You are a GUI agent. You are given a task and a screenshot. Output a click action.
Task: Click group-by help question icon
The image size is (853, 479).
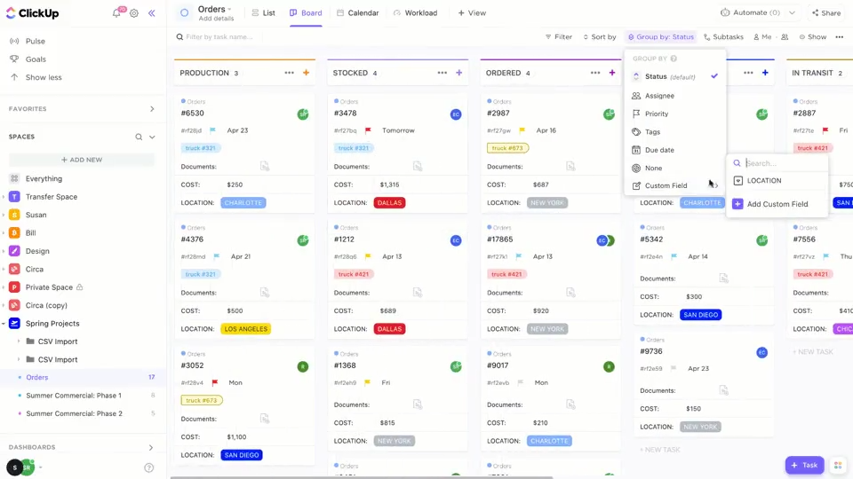pyautogui.click(x=674, y=59)
